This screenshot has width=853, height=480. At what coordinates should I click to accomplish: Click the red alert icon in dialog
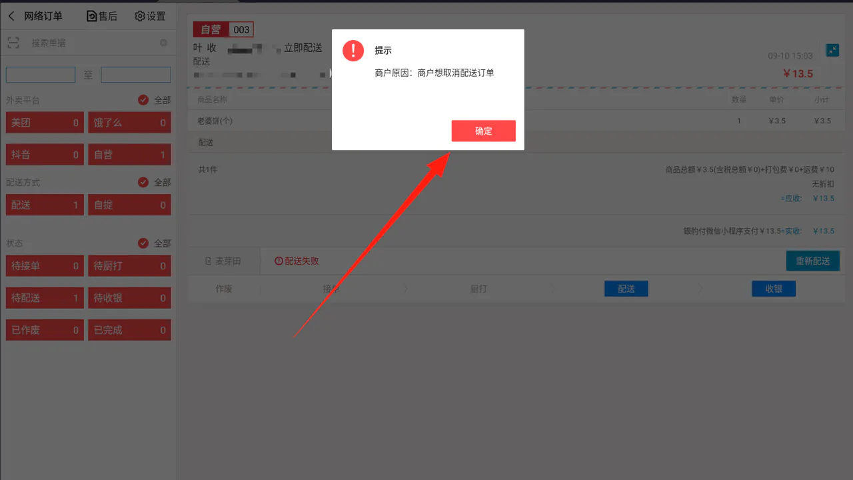coord(353,51)
